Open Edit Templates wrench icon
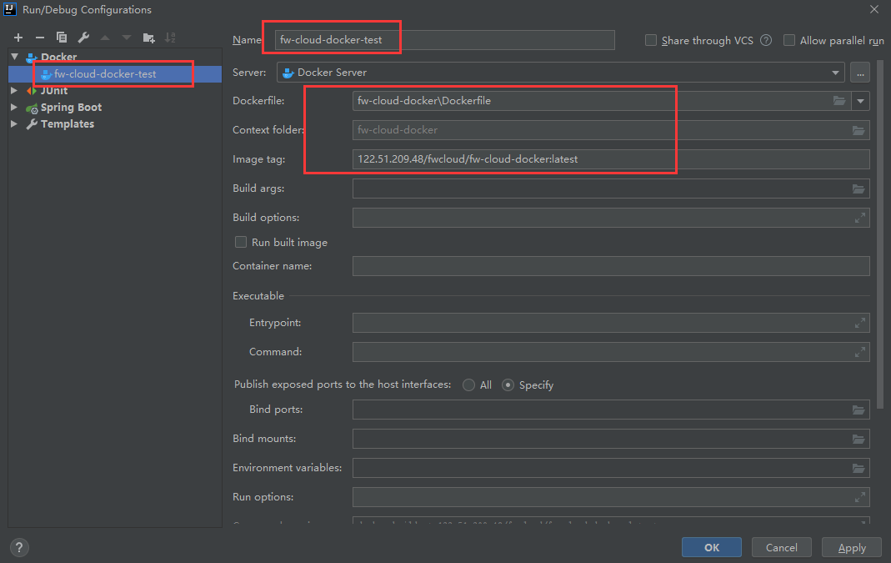The width and height of the screenshot is (891, 563). pos(83,38)
